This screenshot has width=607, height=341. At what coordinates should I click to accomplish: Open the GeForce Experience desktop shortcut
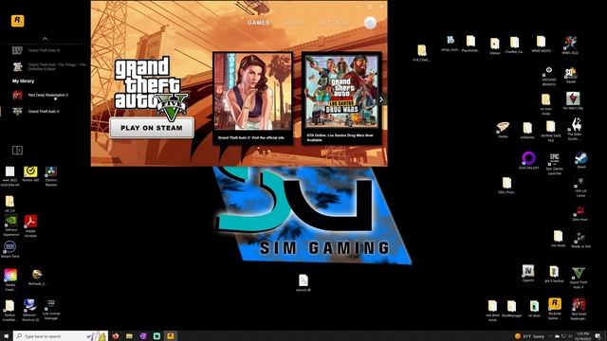(x=10, y=225)
